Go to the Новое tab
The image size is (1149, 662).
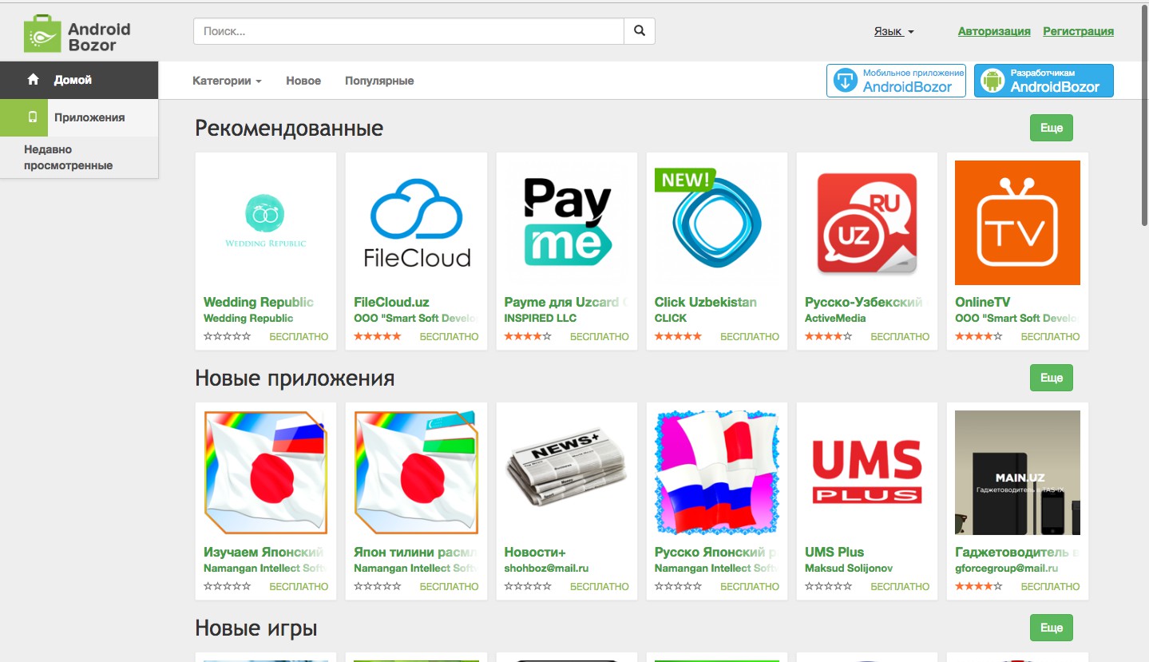(303, 81)
